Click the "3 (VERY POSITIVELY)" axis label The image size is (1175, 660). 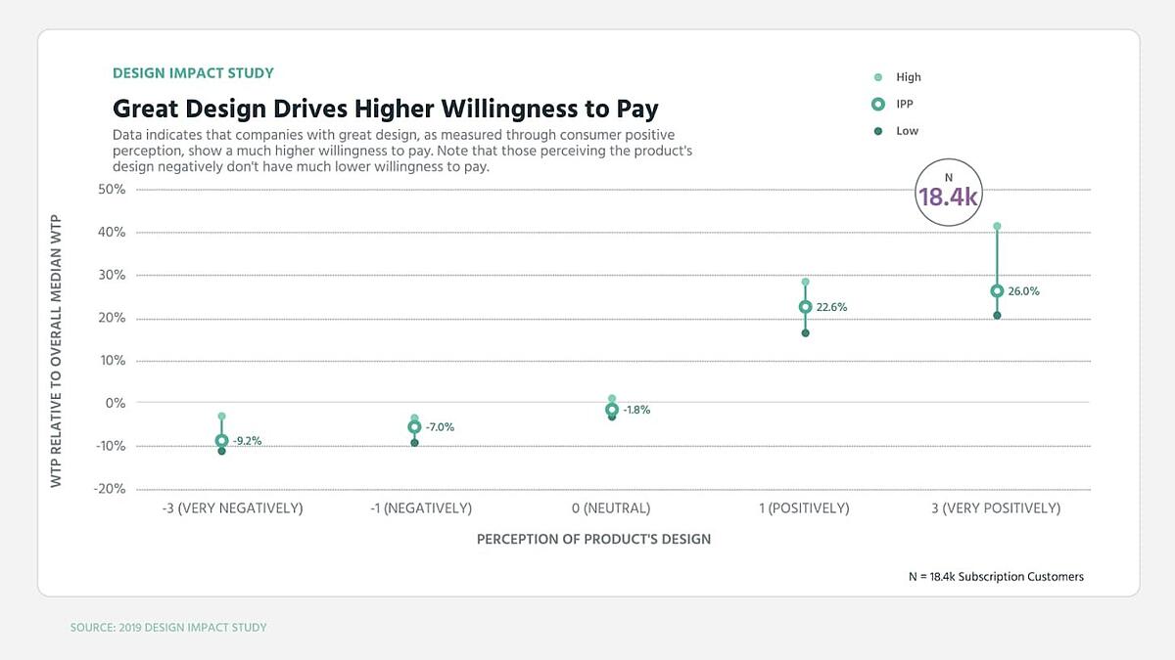tap(996, 508)
